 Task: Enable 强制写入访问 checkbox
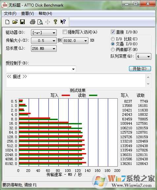coord(65,32)
